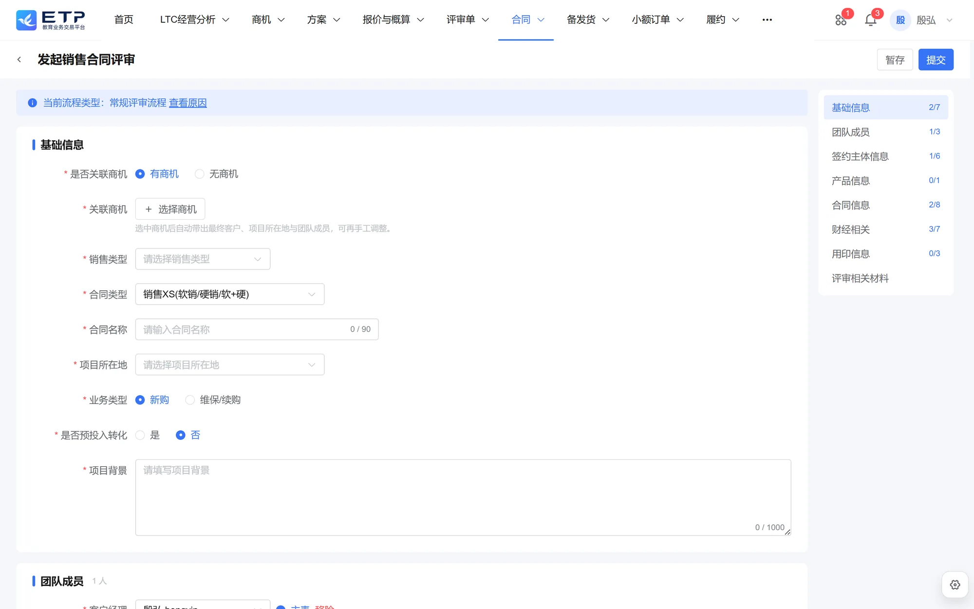Click the info icon in flow banner

coord(32,103)
